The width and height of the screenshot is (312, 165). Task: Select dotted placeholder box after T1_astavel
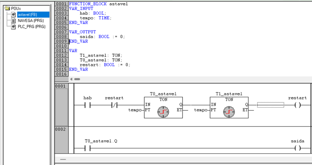coord(271,105)
